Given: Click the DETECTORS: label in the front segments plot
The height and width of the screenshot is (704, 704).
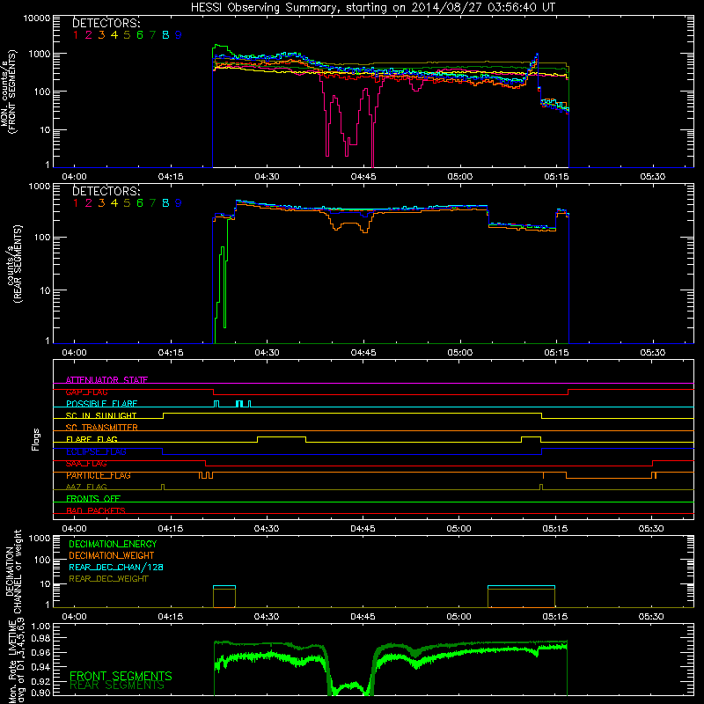Looking at the screenshot, I should [106, 23].
